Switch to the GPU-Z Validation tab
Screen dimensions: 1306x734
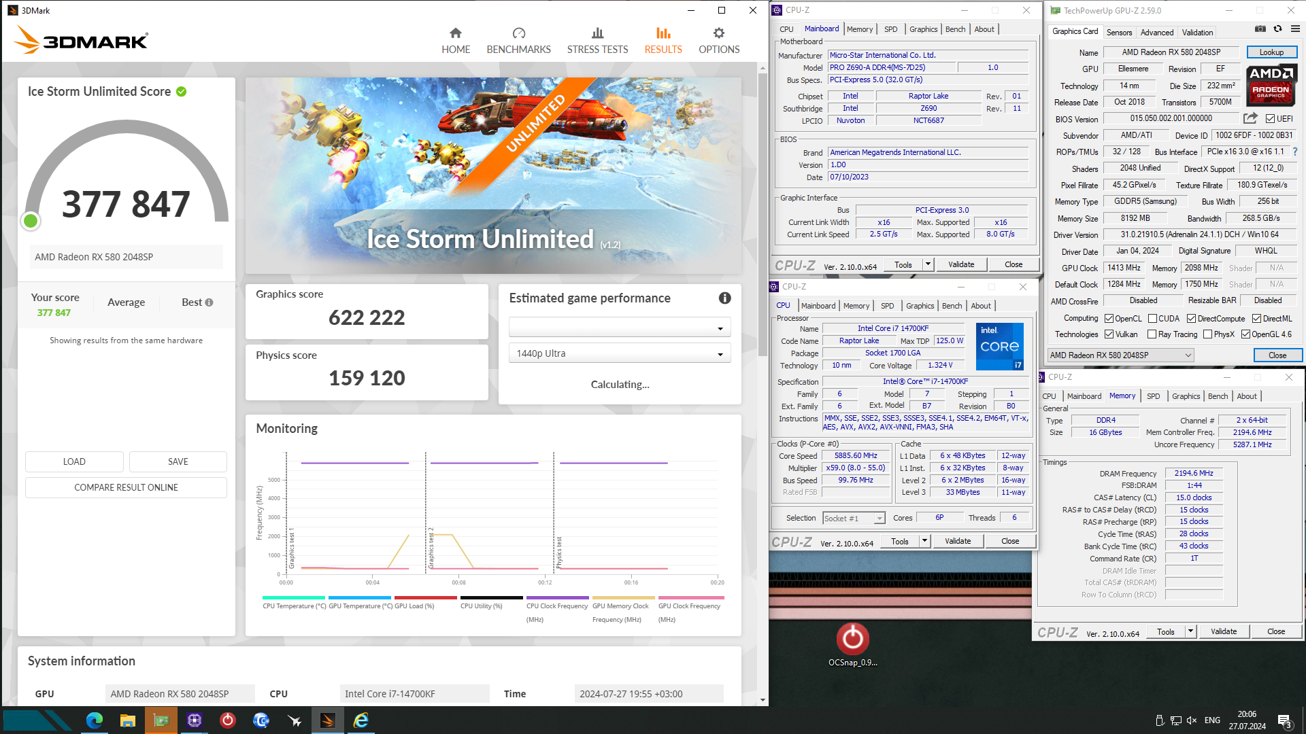tap(1197, 33)
